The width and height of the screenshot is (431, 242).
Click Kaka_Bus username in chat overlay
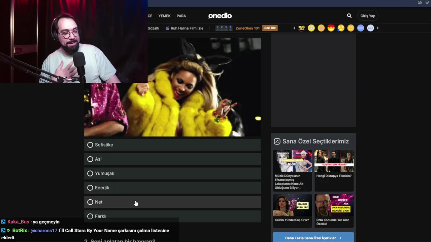(x=18, y=222)
